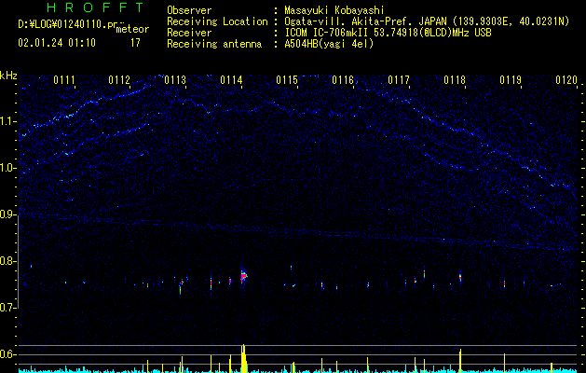586x373 pixels.
Task: Click the Receiving antenna label
Action: click(214, 44)
